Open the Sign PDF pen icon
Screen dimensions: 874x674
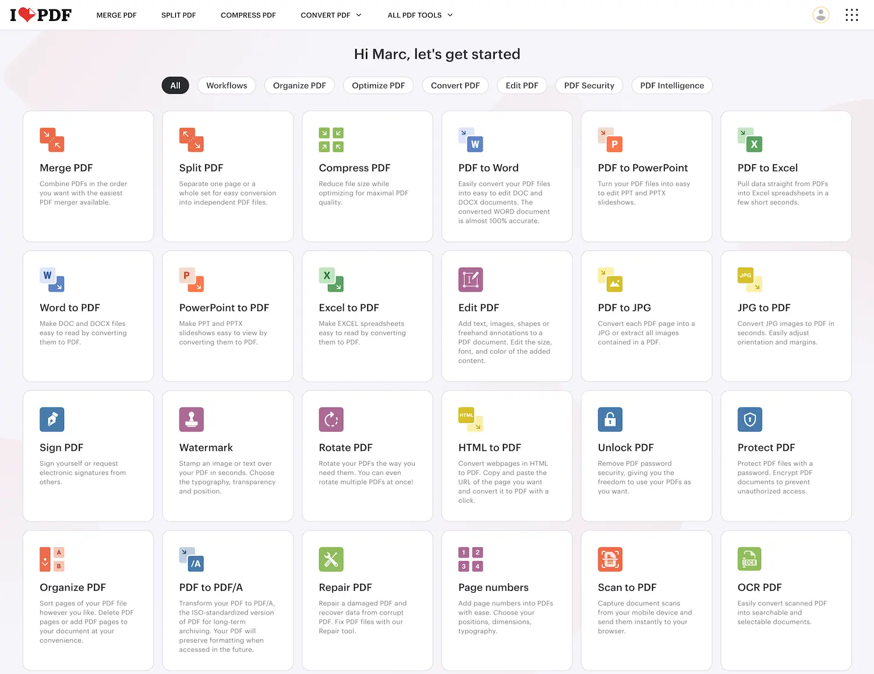pyautogui.click(x=52, y=419)
